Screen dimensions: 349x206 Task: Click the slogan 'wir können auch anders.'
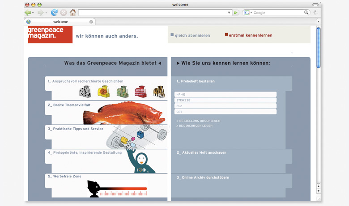click(107, 36)
